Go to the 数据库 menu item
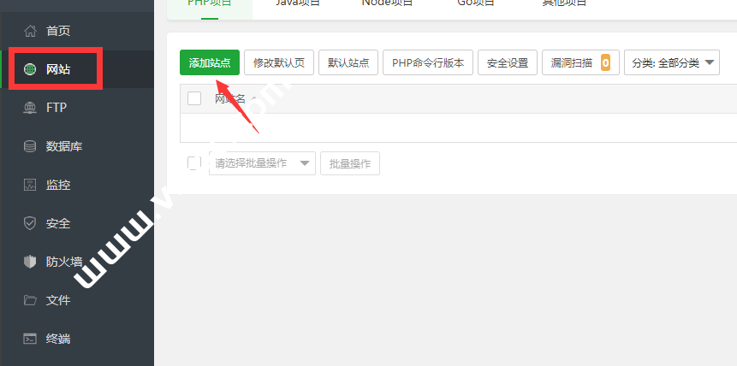Image resolution: width=737 pixels, height=366 pixels. [x=77, y=146]
